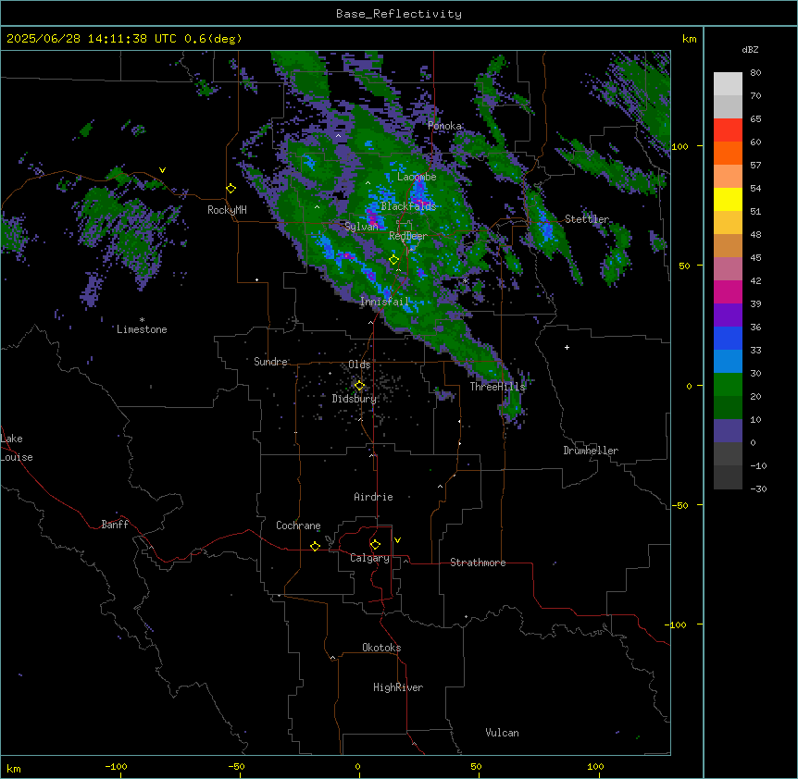Click the dark orange swatch below 65 dBZ
This screenshot has height=779, width=798.
pyautogui.click(x=728, y=153)
